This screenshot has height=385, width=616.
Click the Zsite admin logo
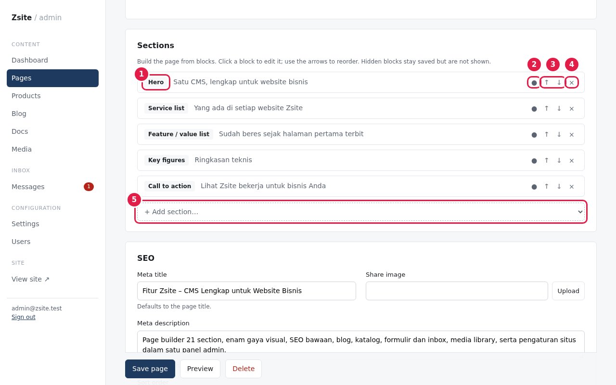(x=37, y=18)
